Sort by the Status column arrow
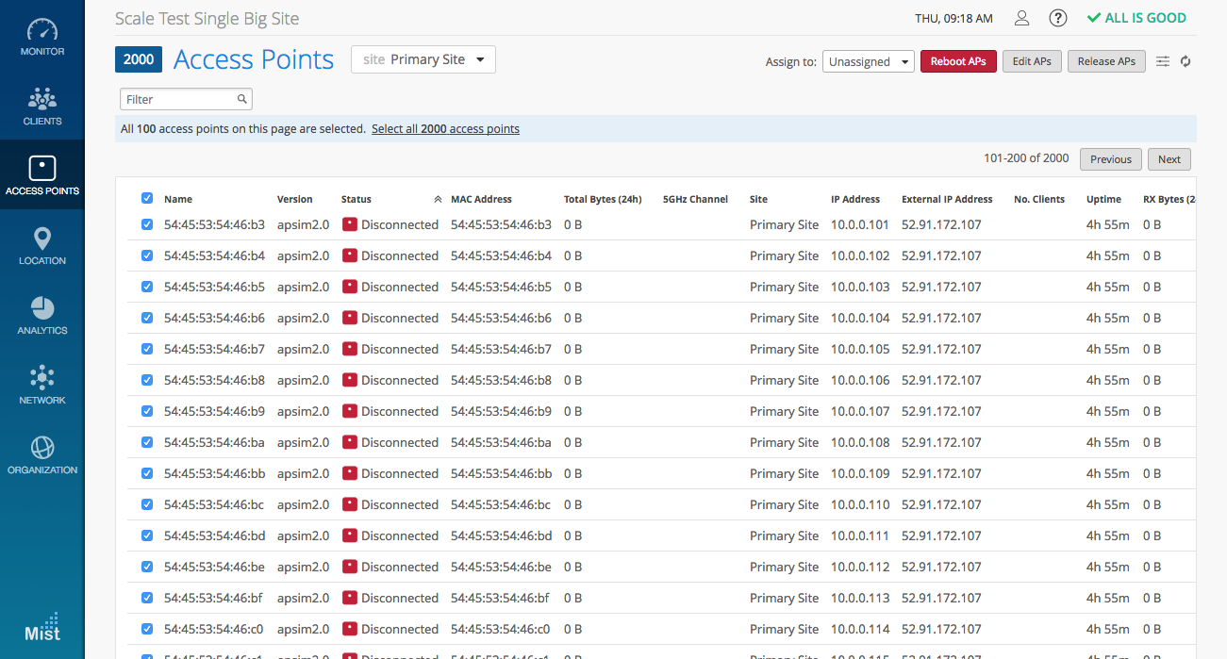1227x659 pixels. [x=438, y=199]
